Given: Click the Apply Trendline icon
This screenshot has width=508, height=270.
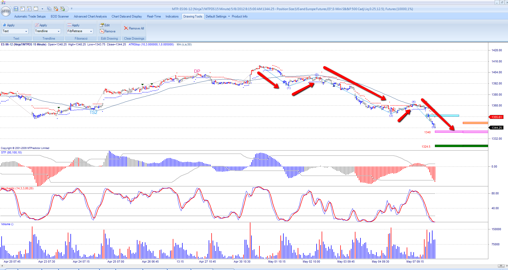Looking at the screenshot, I should 37,25.
